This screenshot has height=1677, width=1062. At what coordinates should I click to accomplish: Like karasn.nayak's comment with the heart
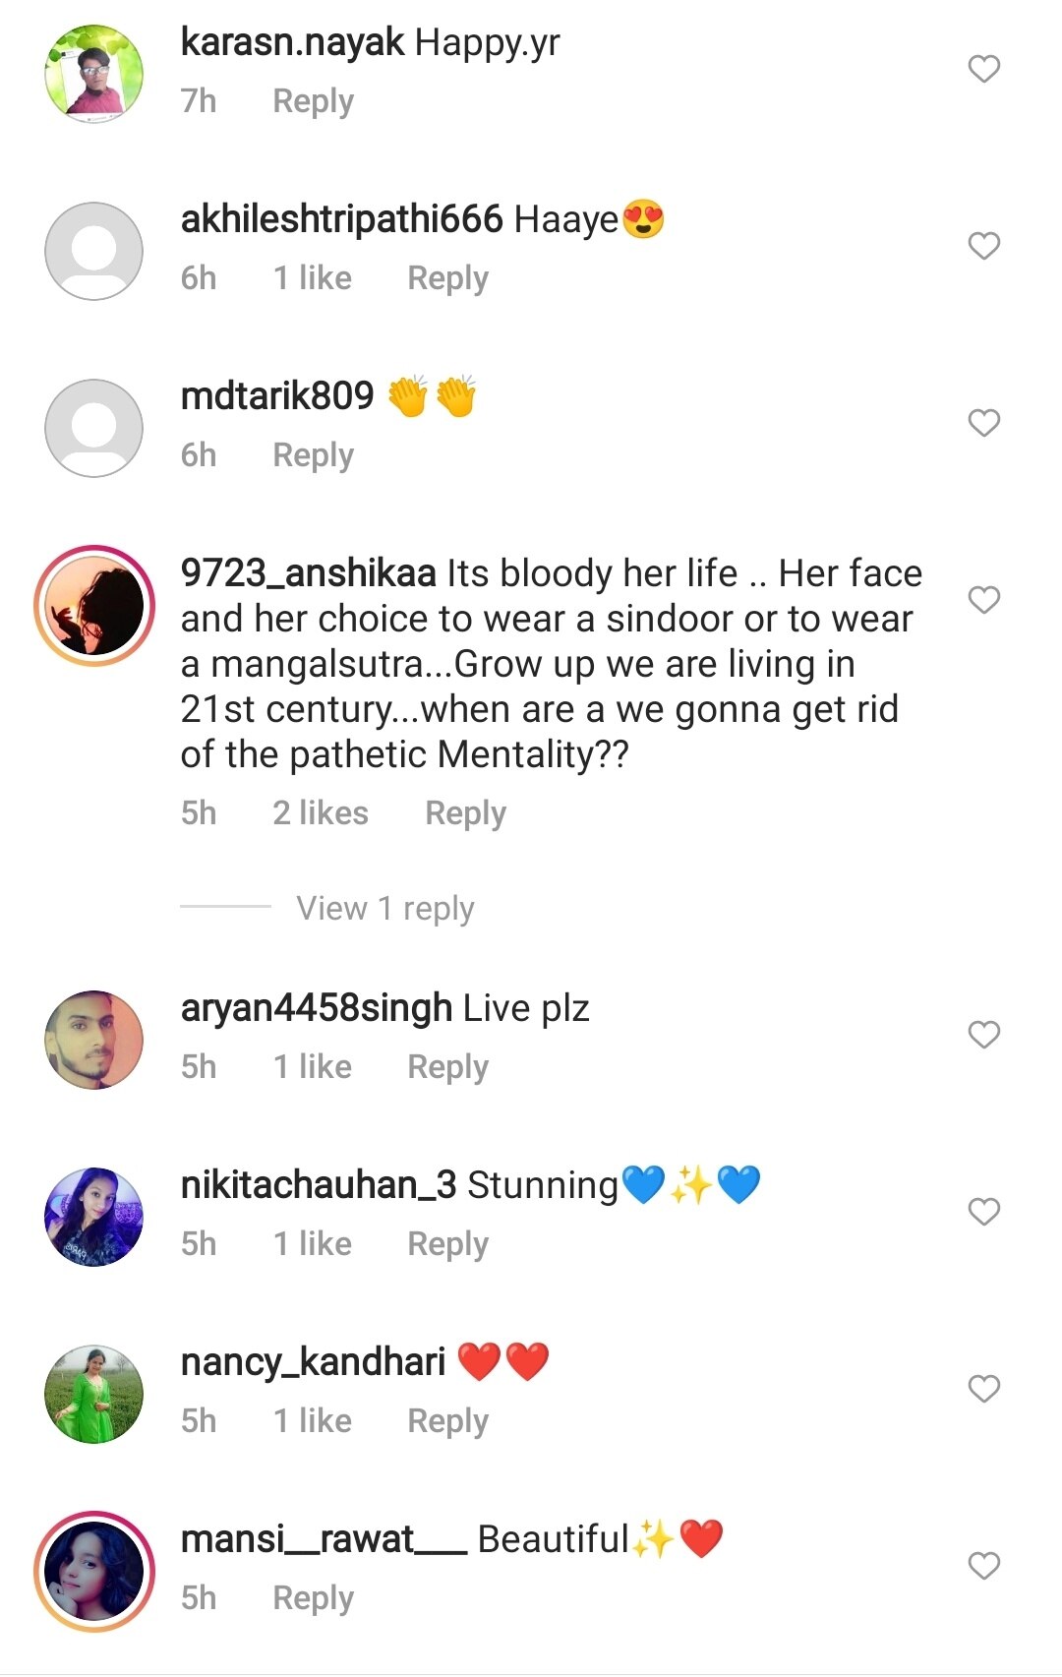tap(983, 69)
